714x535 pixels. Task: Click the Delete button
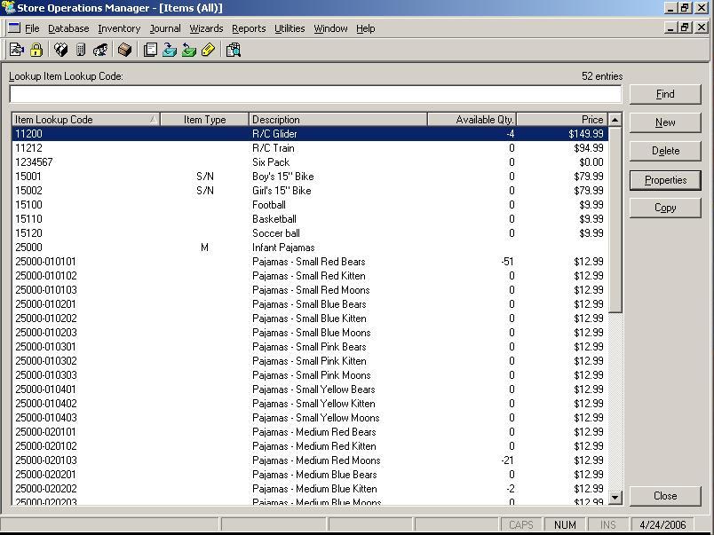coord(665,151)
